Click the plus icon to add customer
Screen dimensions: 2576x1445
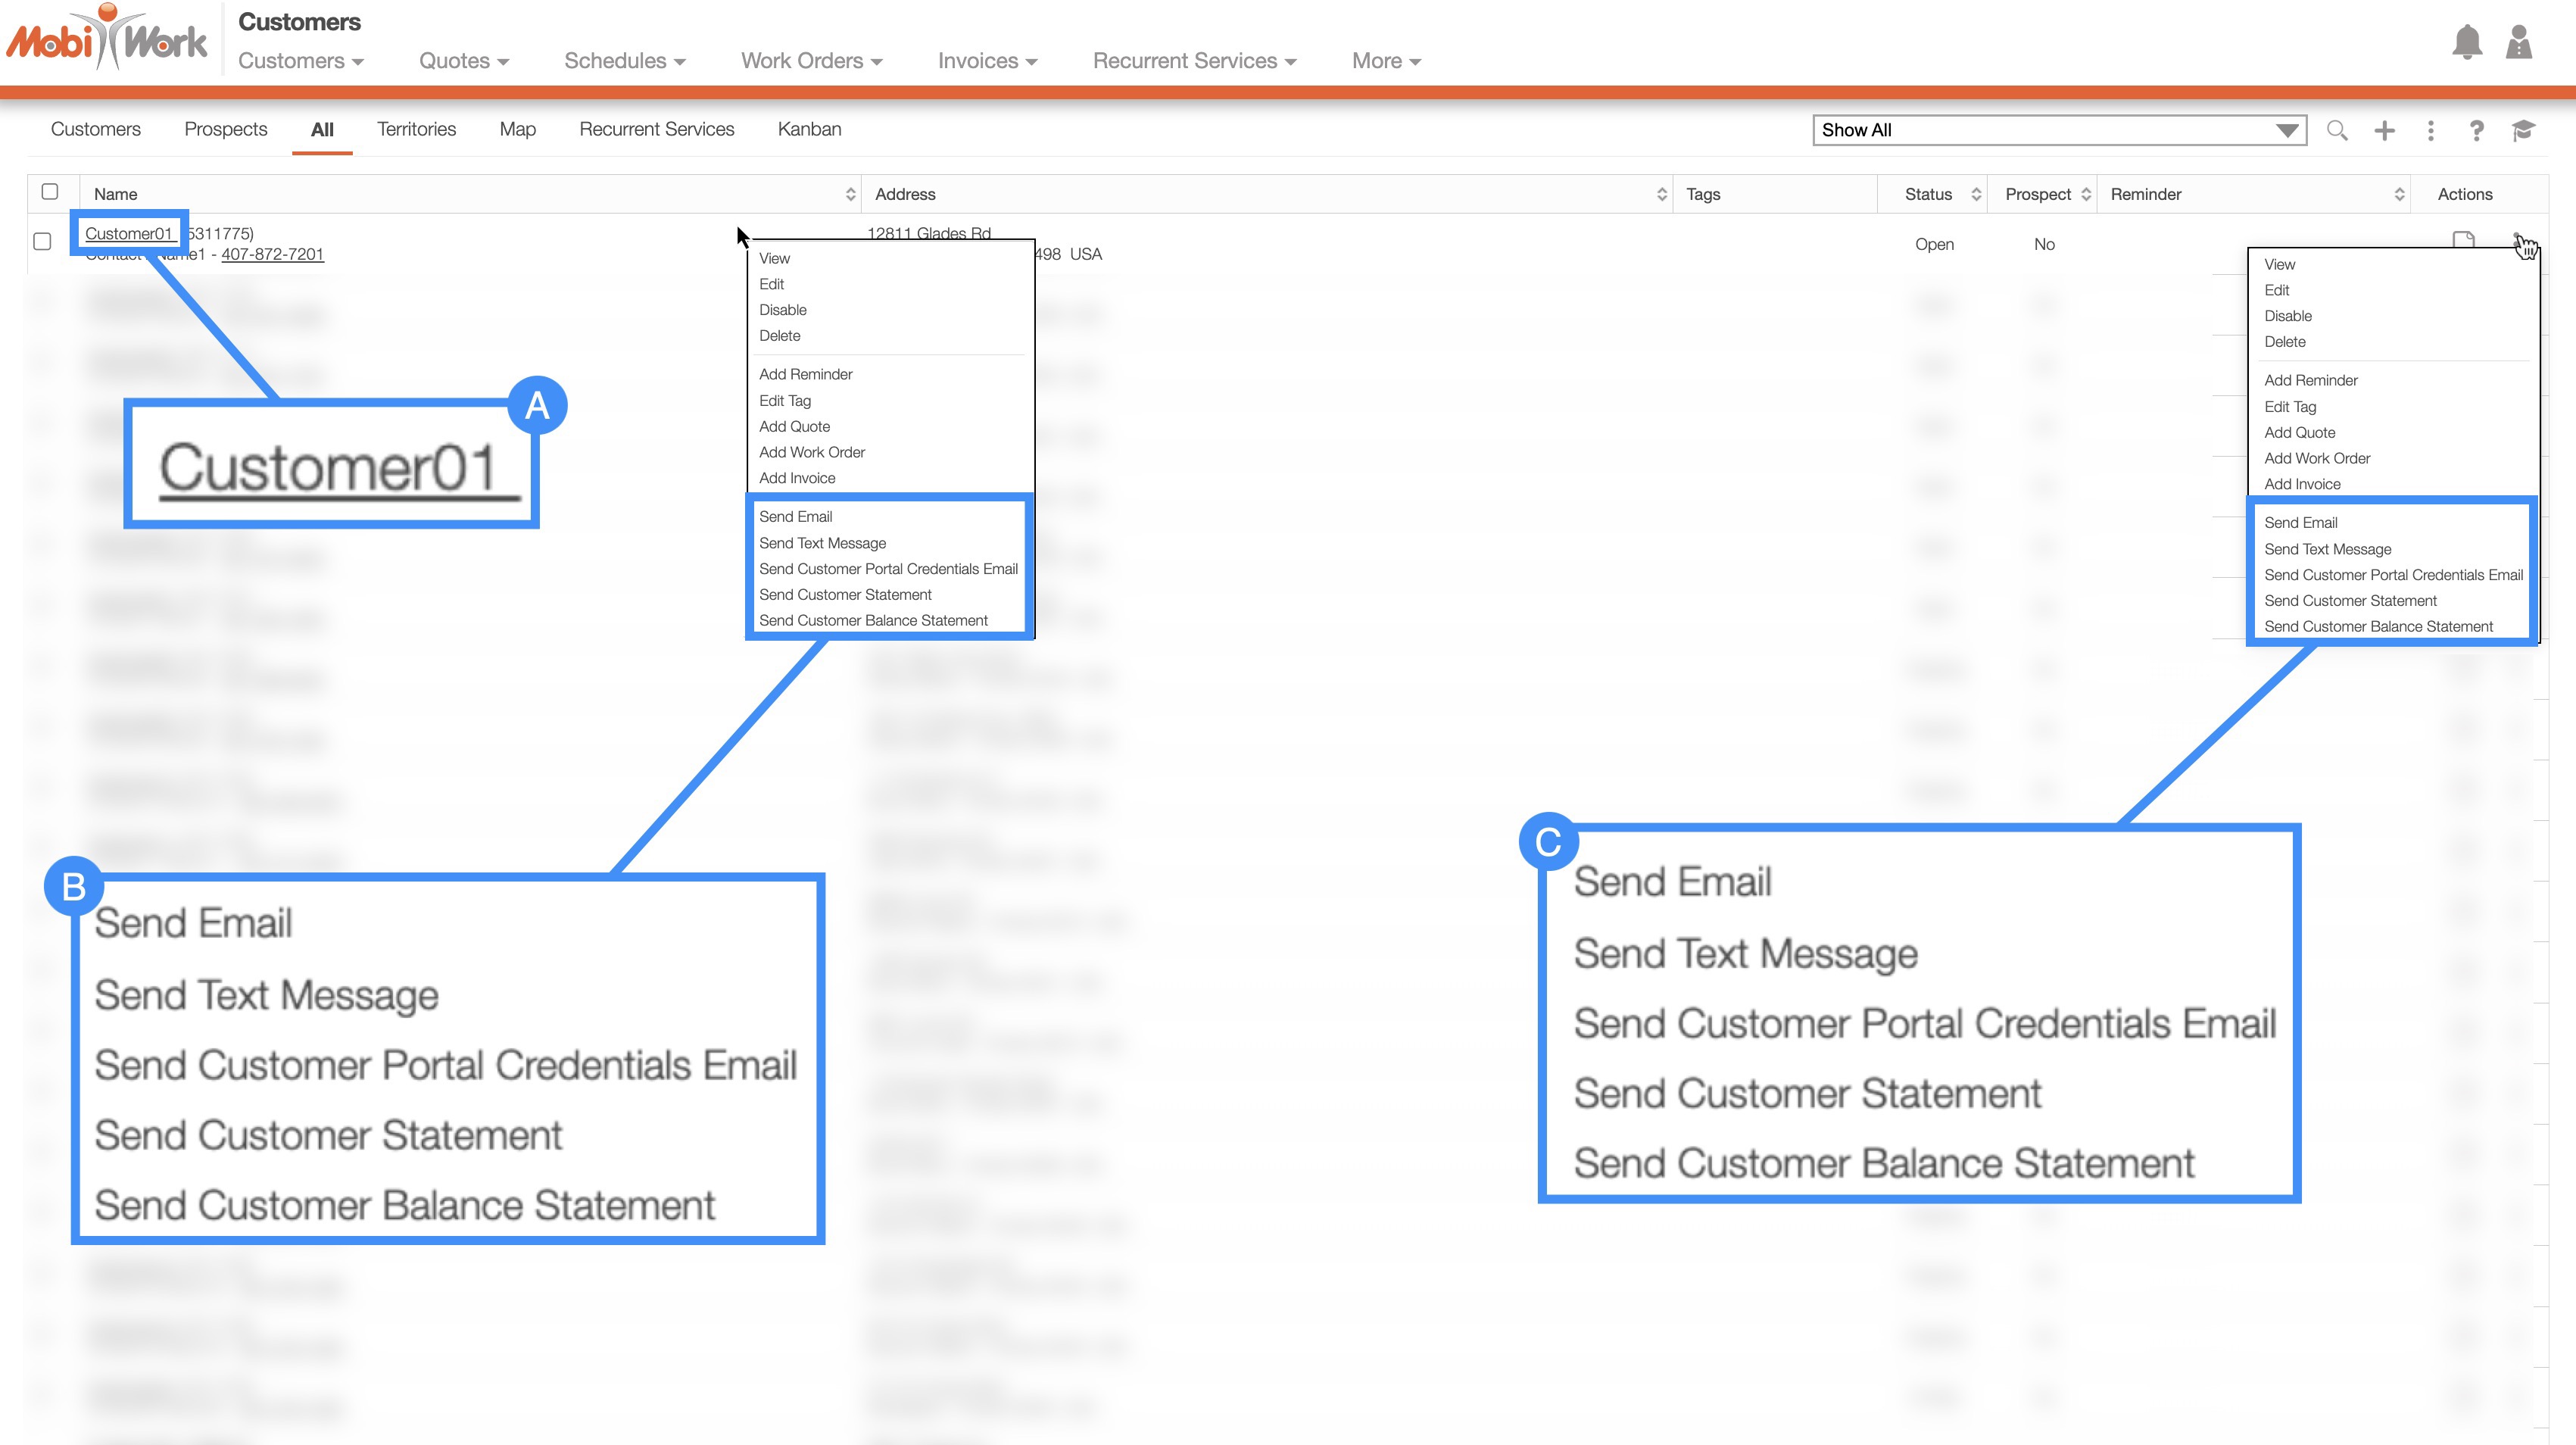[x=2384, y=130]
